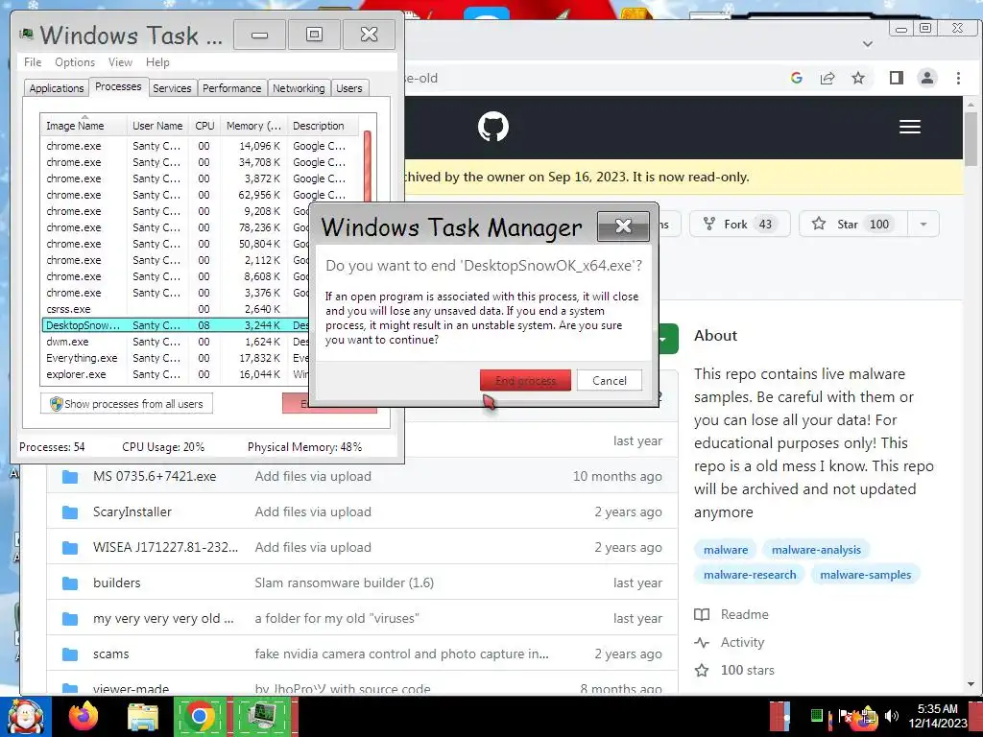Click the Chrome profile avatar icon
The height and width of the screenshot is (737, 983).
tap(926, 78)
